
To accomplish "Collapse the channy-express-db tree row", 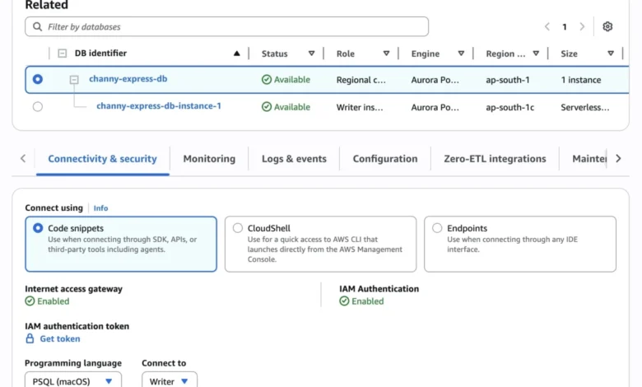I will 74,80.
